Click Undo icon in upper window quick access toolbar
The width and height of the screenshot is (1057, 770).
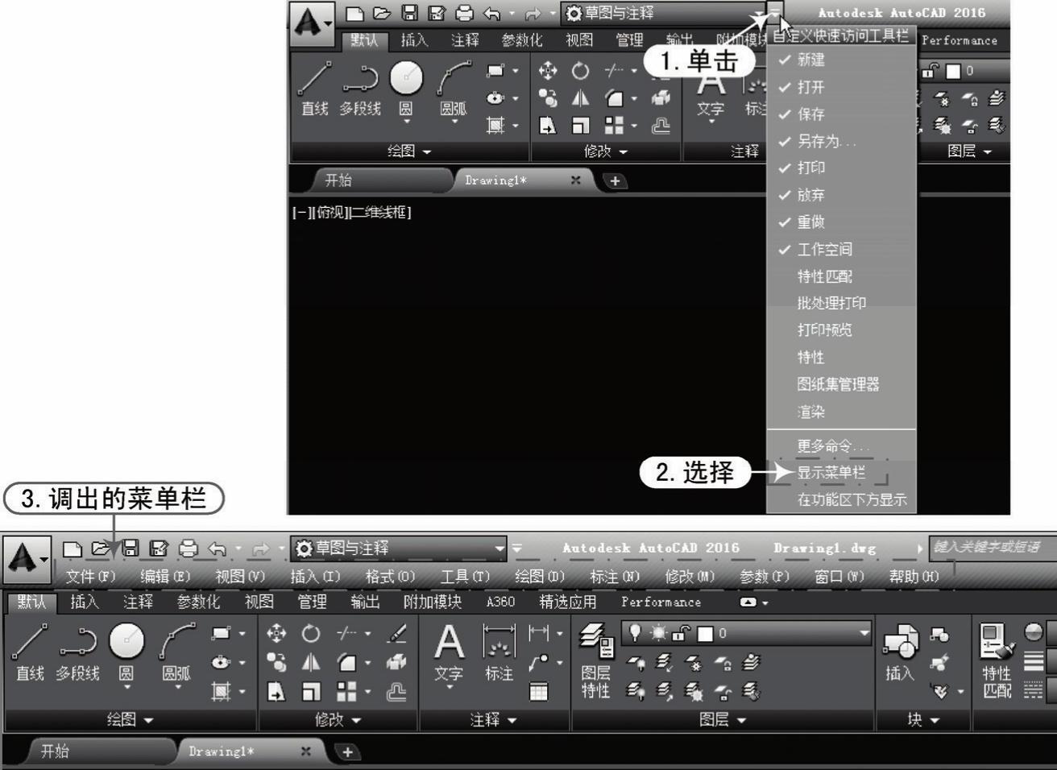pos(491,13)
